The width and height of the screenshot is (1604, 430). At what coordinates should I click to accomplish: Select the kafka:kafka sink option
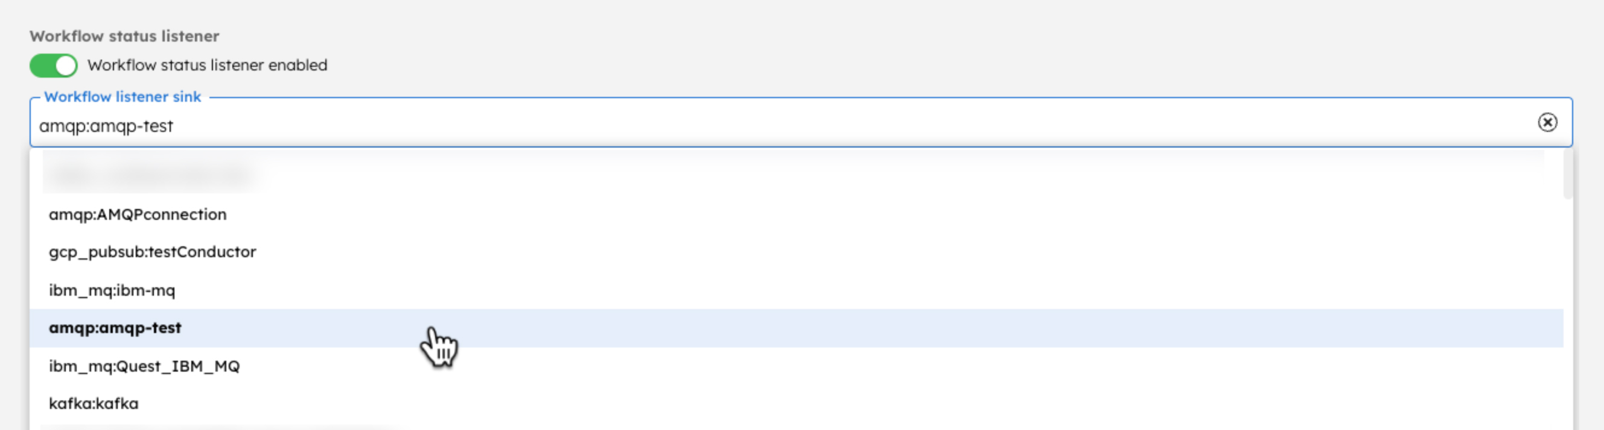click(94, 404)
